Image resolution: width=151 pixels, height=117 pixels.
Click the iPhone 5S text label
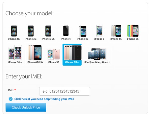(x=116, y=39)
